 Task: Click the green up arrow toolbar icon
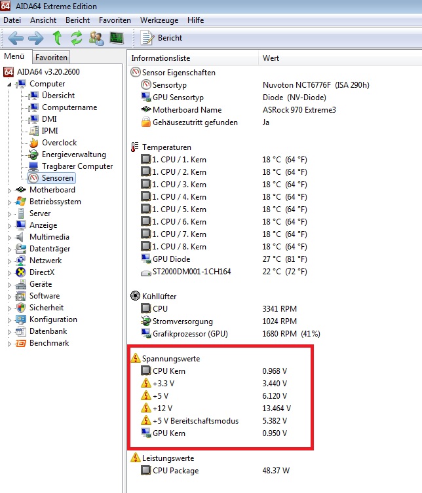[57, 38]
